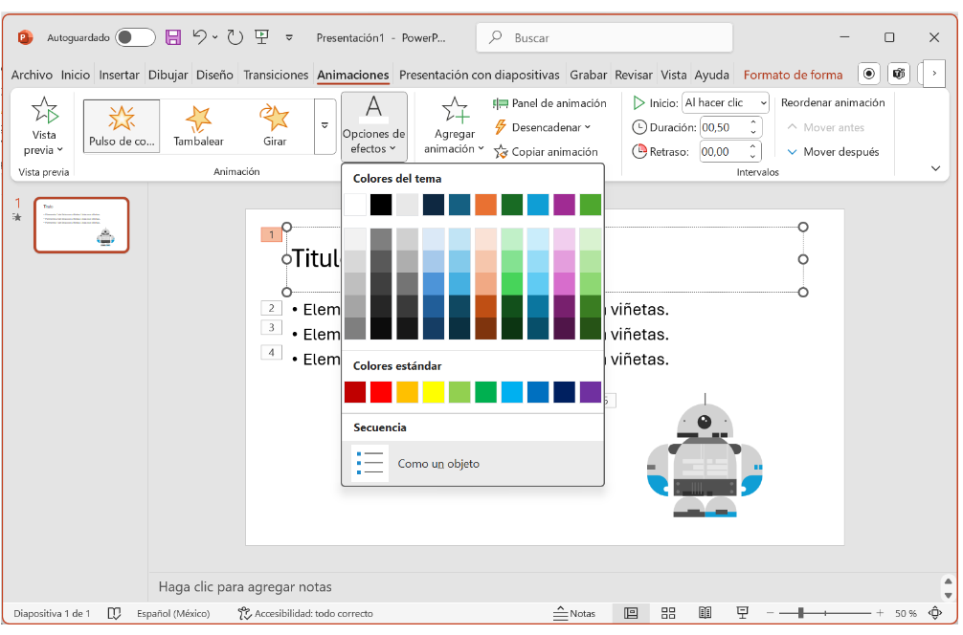
Task: Click the slide 1 thumbnail
Action: [x=81, y=225]
